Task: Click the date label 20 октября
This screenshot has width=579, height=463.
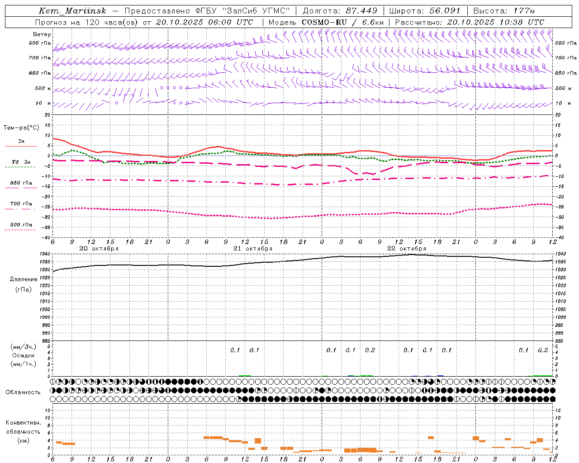Action: coord(99,249)
